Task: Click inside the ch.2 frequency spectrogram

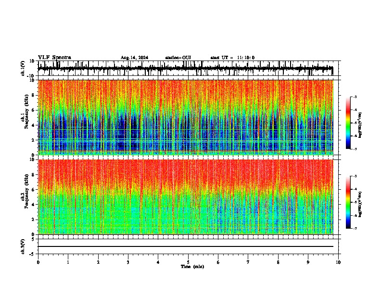Action: click(185, 197)
